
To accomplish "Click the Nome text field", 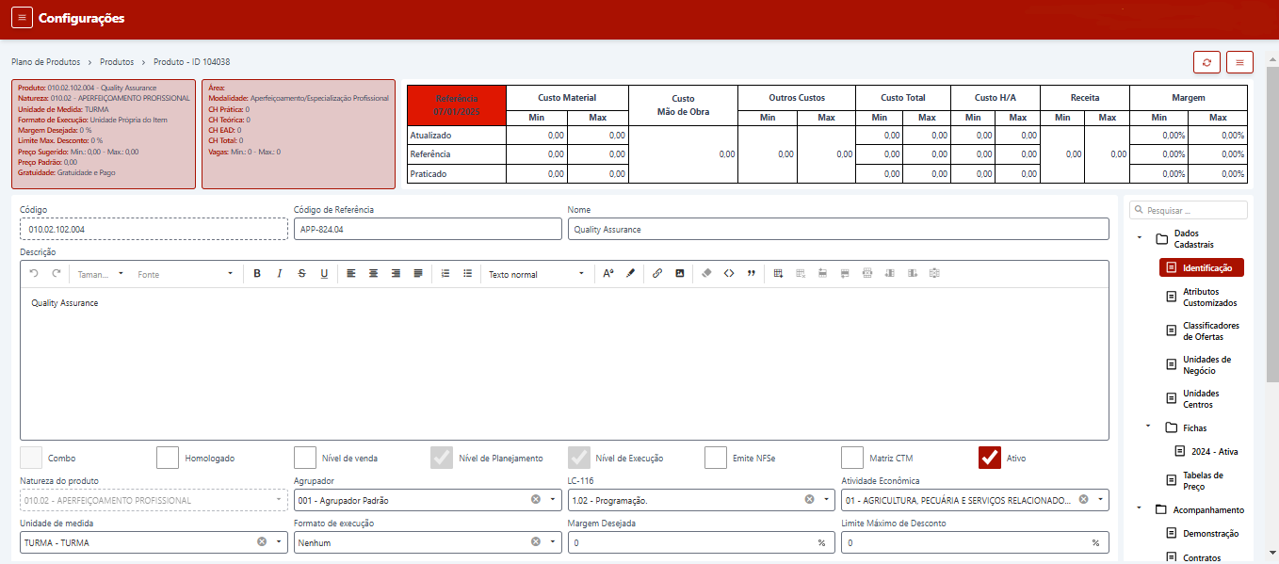I will tap(838, 229).
